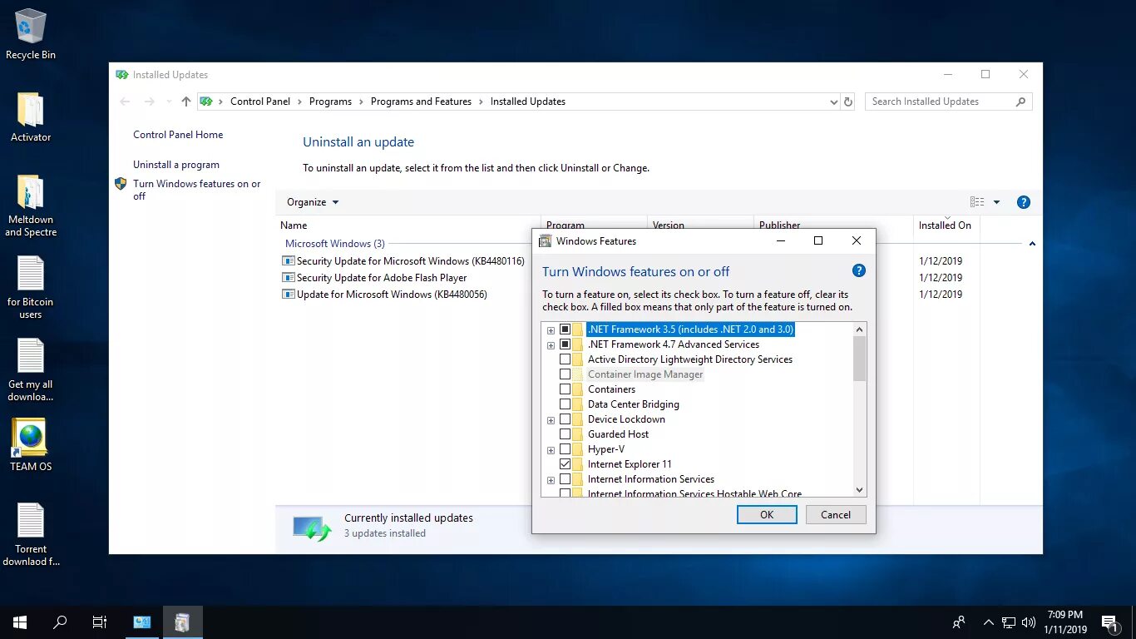Open Turn Windows features on or off link
The image size is (1136, 639).
197,190
